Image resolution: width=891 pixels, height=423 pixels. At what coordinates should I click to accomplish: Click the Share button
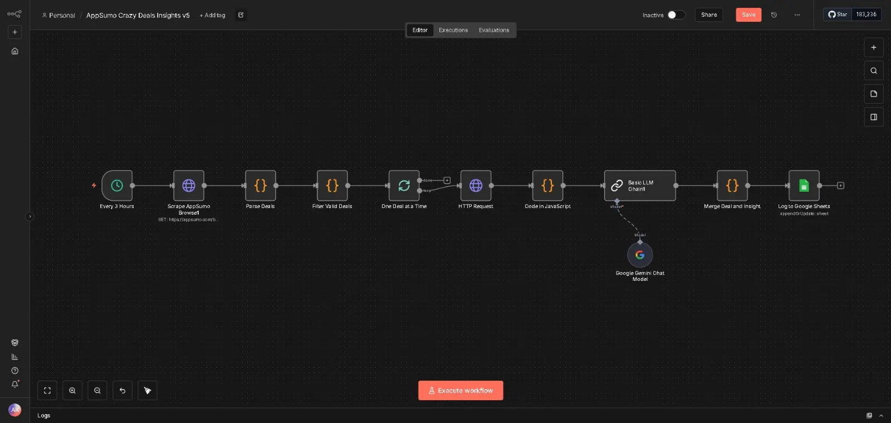click(709, 15)
